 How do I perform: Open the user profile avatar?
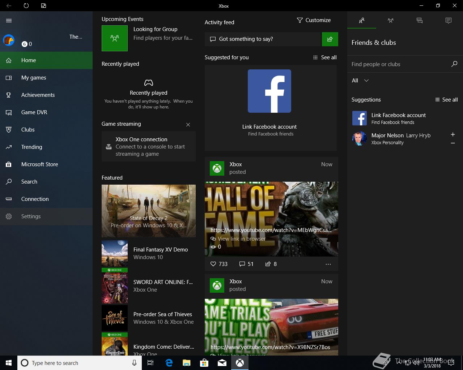9,40
